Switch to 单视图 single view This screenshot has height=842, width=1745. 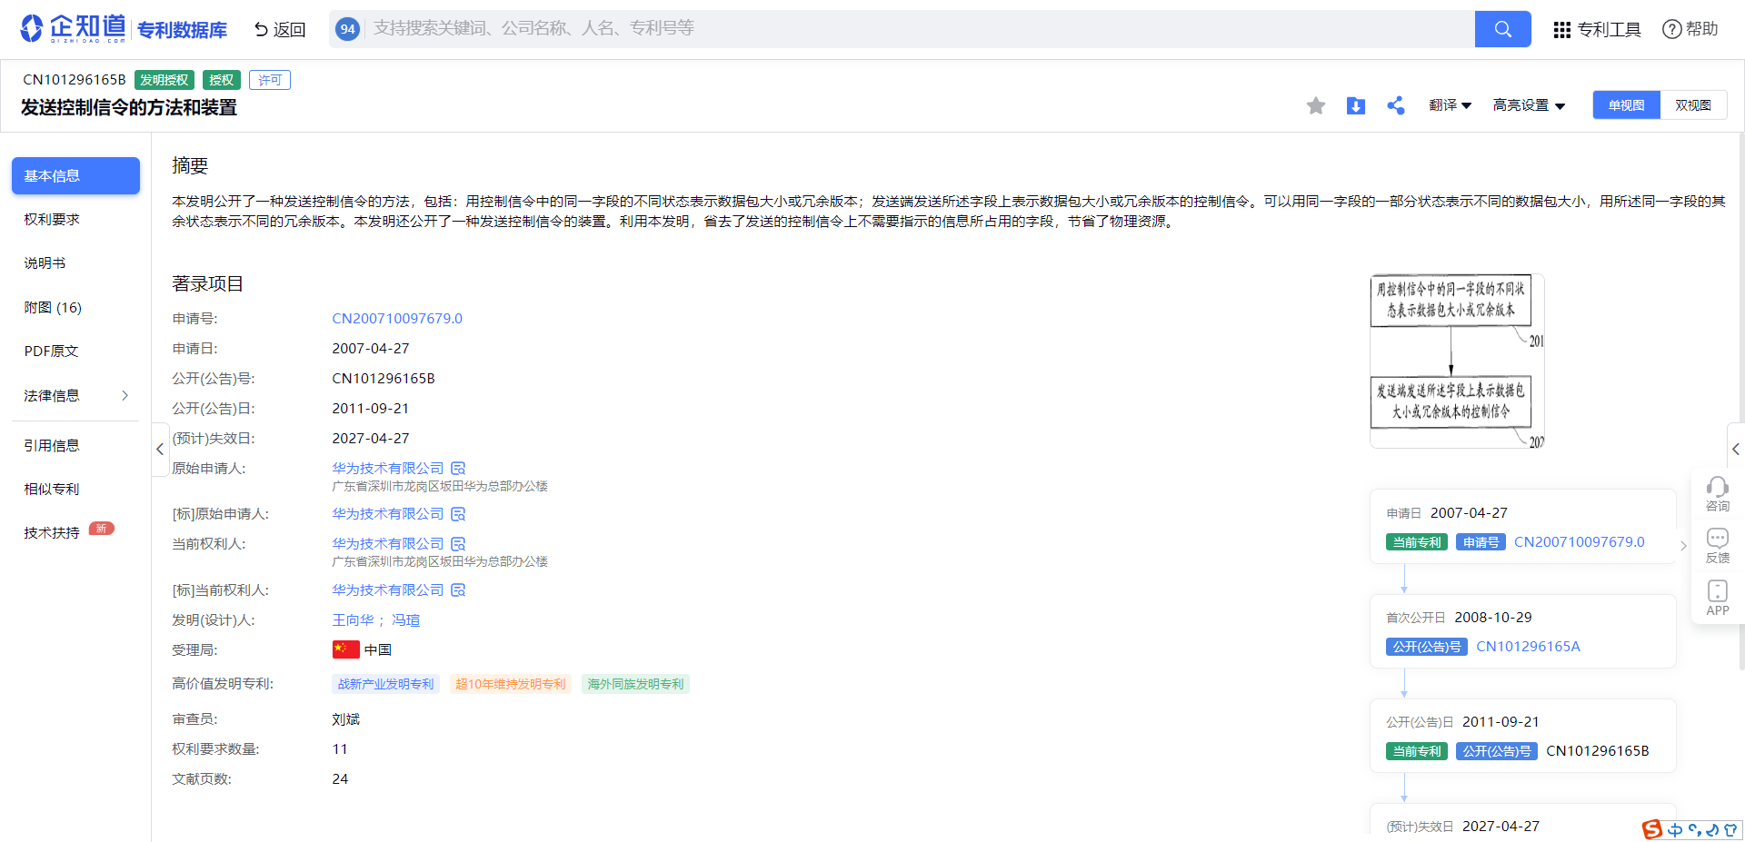click(x=1626, y=105)
